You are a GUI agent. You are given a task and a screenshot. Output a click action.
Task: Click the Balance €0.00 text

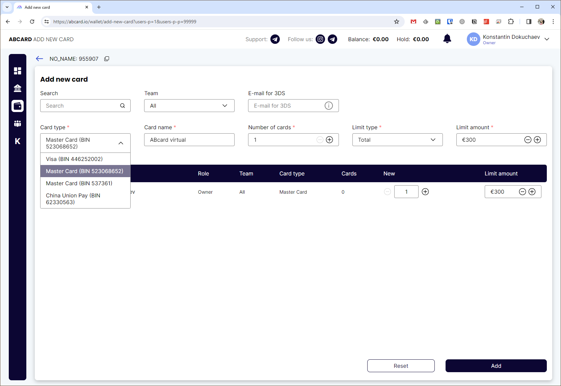368,39
